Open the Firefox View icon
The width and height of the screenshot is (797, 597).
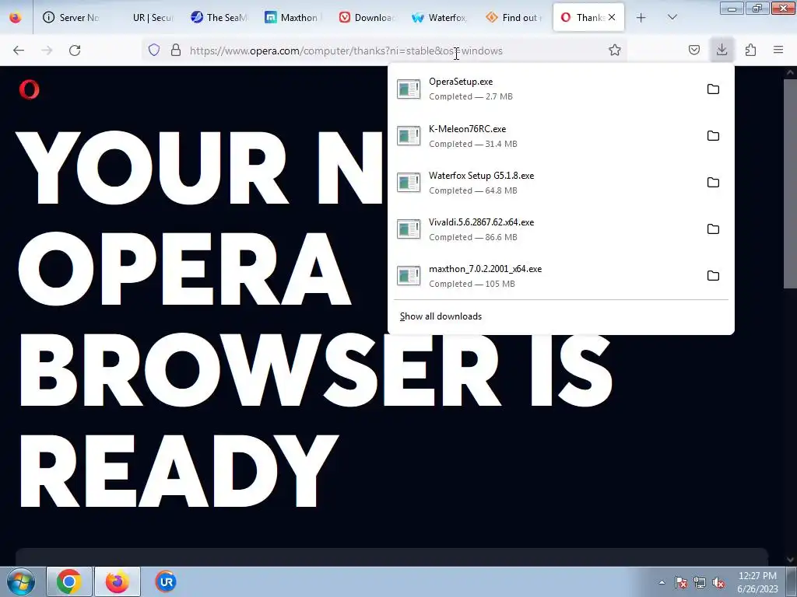coord(16,17)
